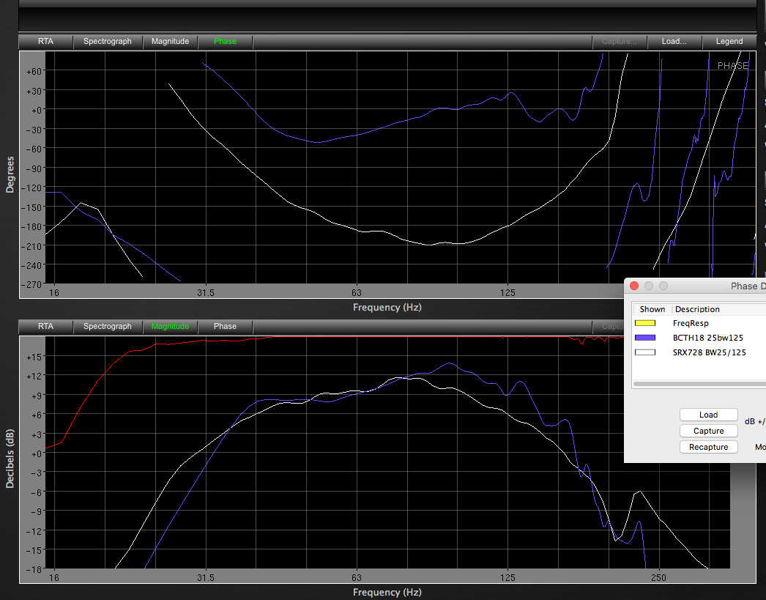Viewport: 766px width, 600px height.
Task: Select the green Magnitude tab in bottom graph
Action: click(x=170, y=327)
